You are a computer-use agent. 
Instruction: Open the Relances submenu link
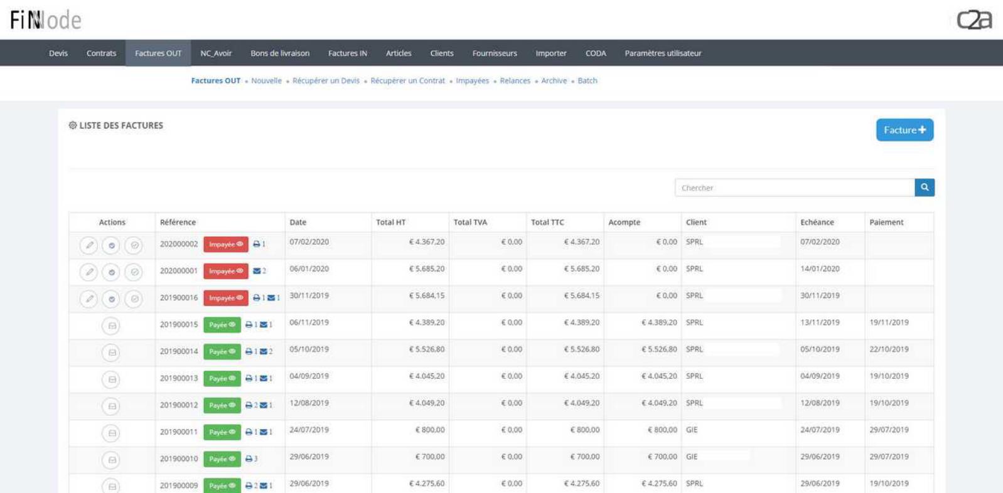(x=515, y=81)
